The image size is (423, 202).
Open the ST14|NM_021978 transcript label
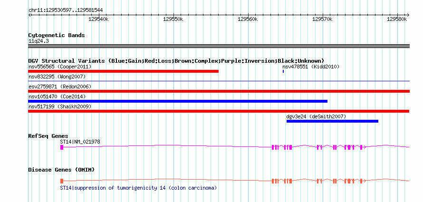(80, 142)
